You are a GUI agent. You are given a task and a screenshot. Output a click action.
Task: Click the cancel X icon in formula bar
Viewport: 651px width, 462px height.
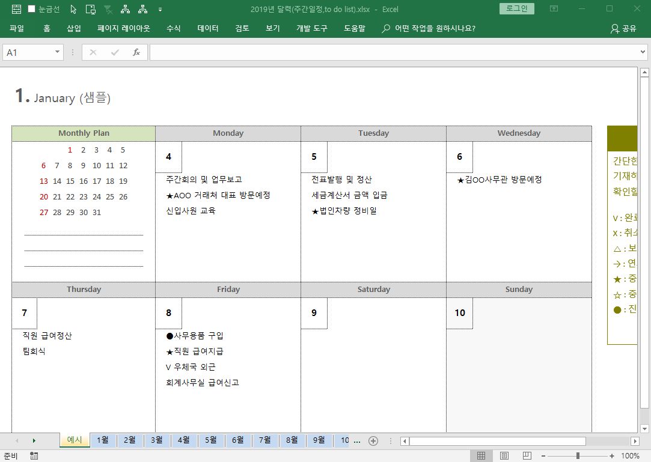(93, 52)
